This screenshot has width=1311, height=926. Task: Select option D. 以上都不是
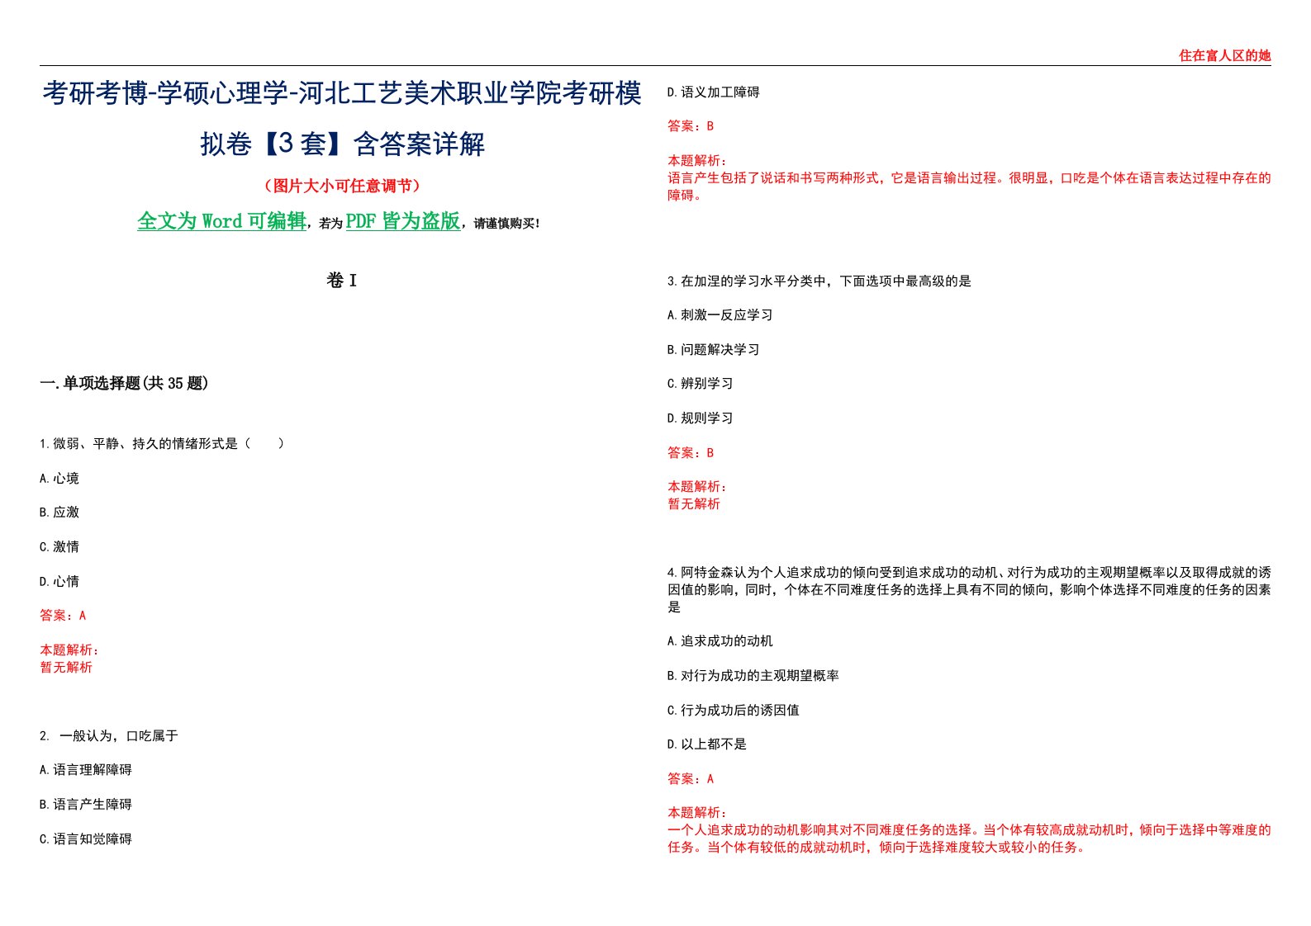(x=707, y=744)
